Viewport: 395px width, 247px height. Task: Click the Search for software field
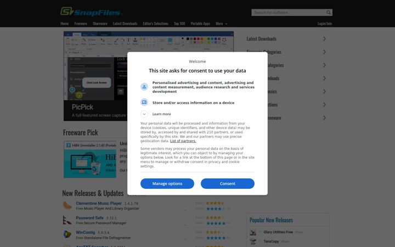289,12
